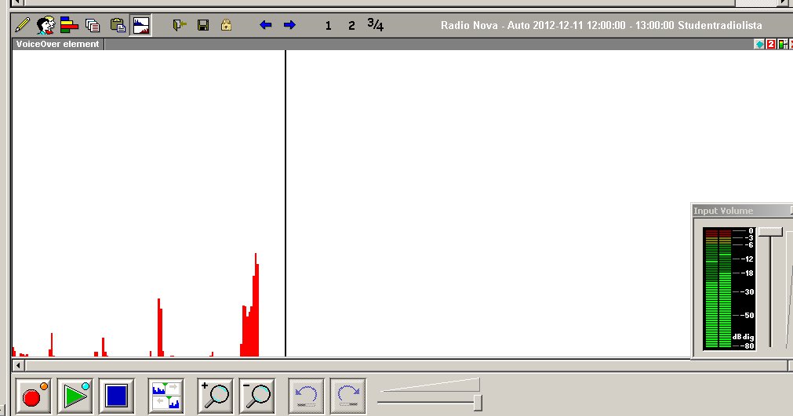This screenshot has width=793, height=416.
Task: Click the Input Volume panel title bar
Action: (742, 211)
